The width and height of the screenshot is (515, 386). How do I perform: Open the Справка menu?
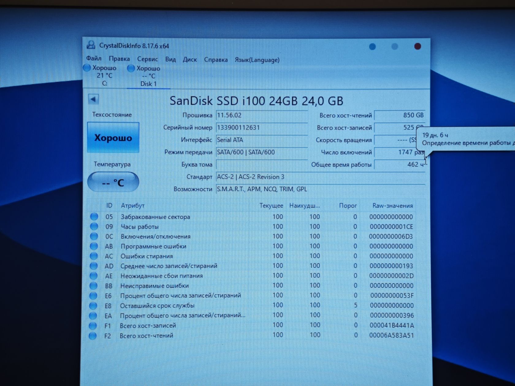click(x=216, y=60)
